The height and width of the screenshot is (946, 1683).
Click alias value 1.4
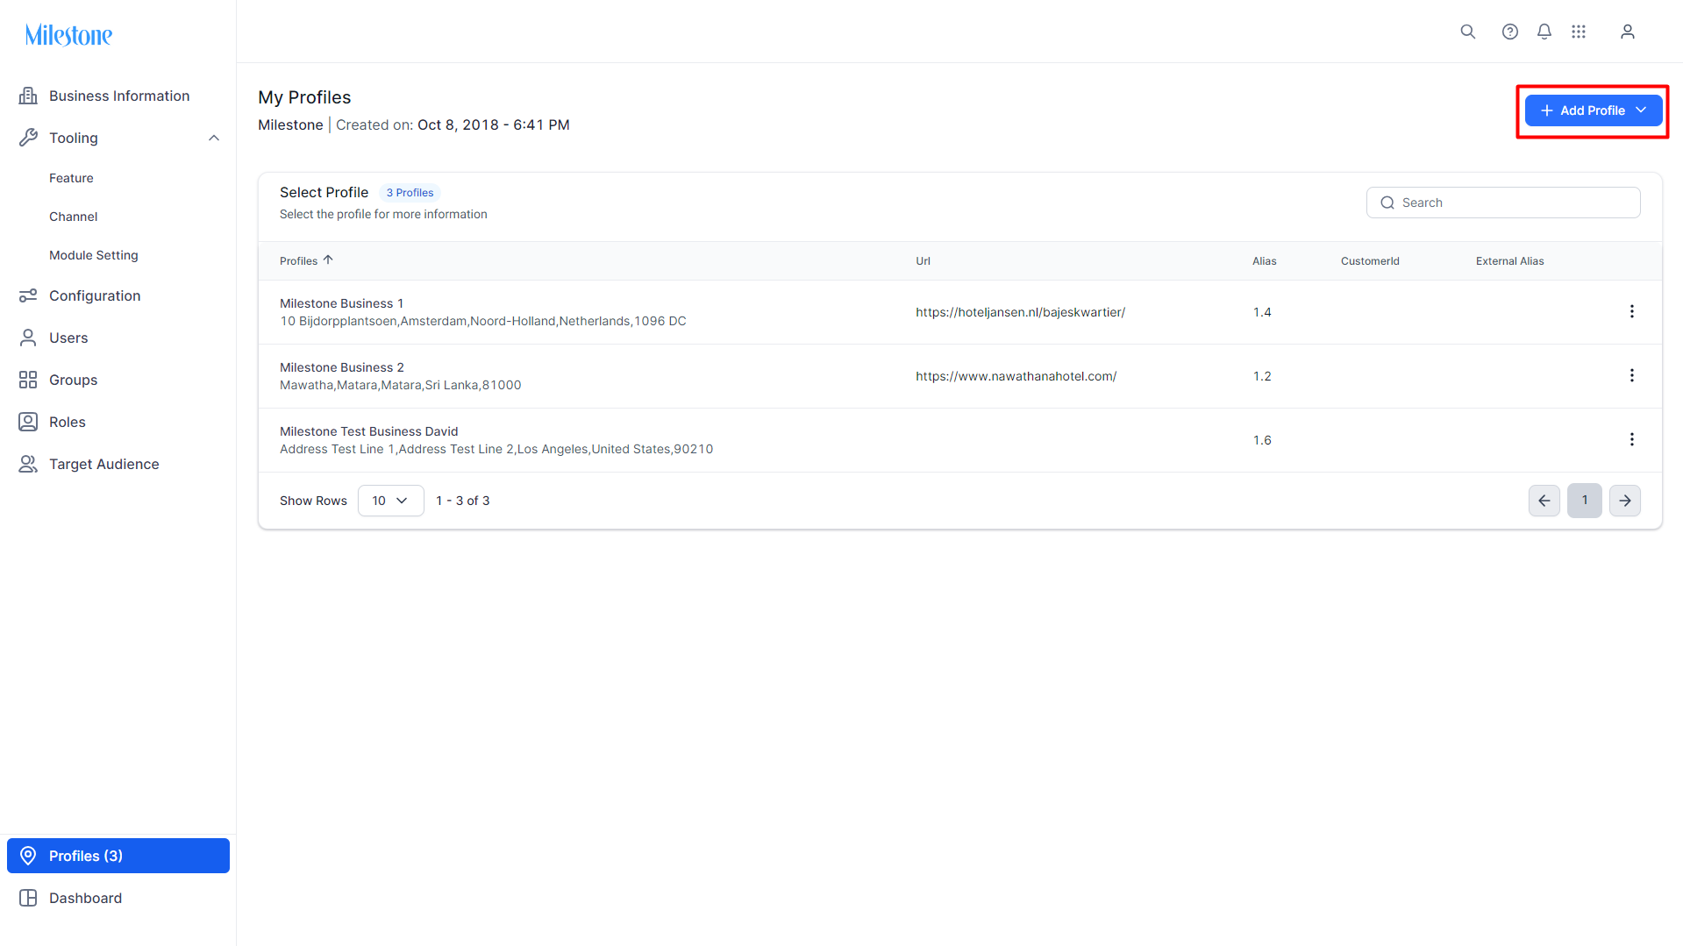[x=1262, y=312]
